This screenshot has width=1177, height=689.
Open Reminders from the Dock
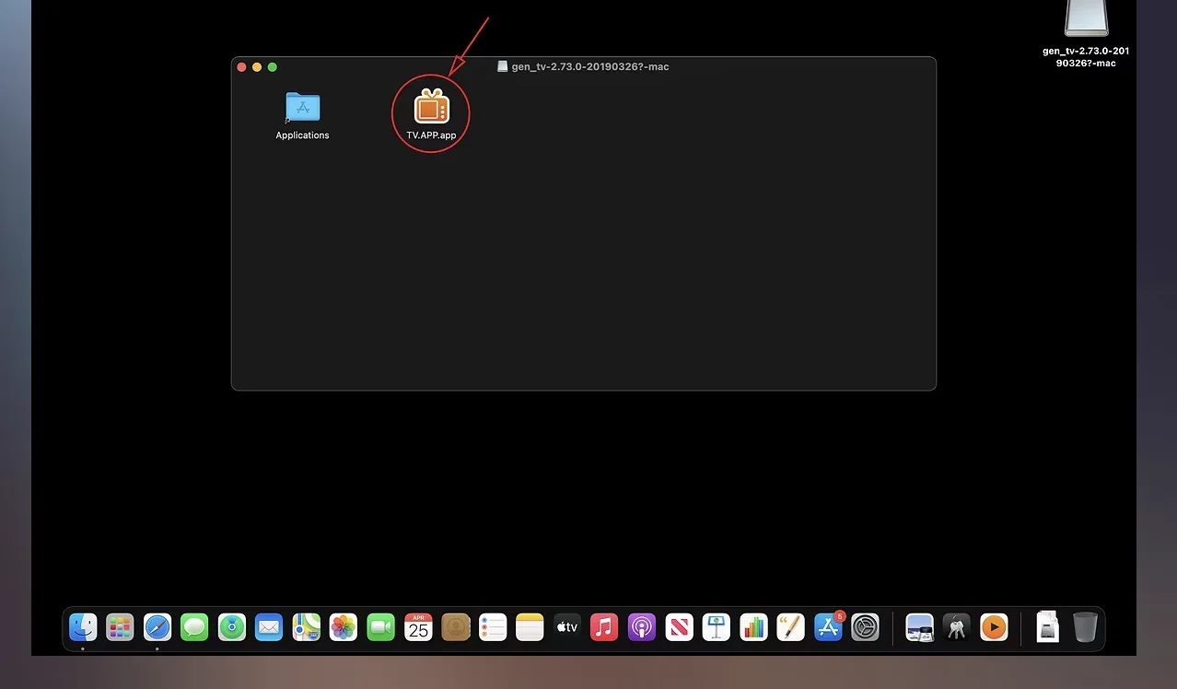point(493,627)
